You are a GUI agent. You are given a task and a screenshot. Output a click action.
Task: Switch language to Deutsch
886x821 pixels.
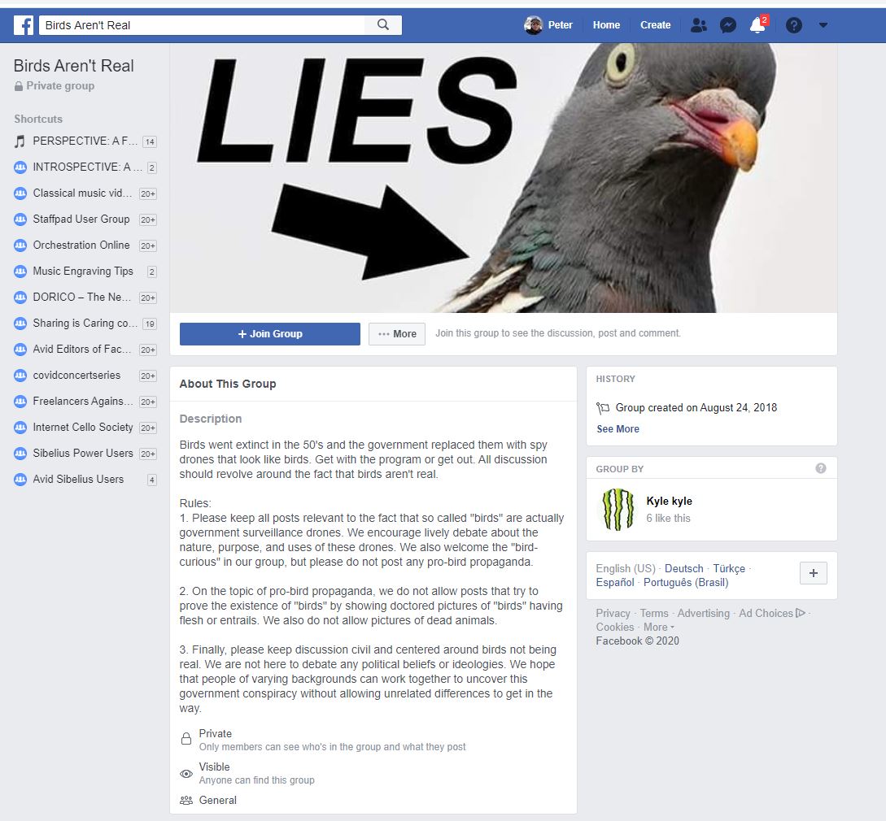pos(683,568)
